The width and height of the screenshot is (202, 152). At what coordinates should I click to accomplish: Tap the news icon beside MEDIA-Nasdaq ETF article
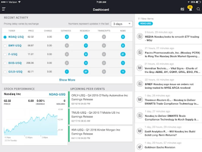pyautogui.click(x=140, y=36)
